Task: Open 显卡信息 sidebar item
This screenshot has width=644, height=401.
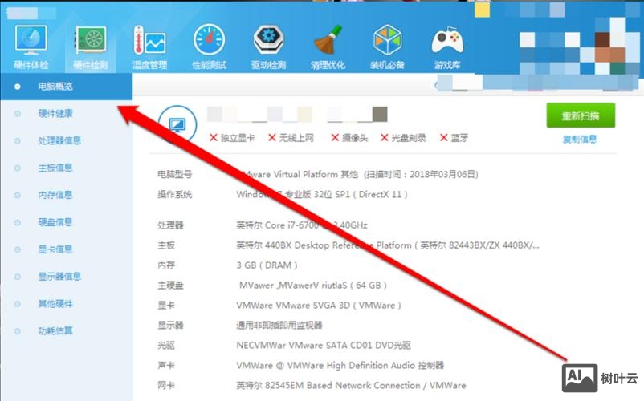Action: 55,249
